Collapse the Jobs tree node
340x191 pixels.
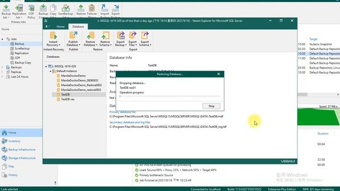(x=2, y=39)
